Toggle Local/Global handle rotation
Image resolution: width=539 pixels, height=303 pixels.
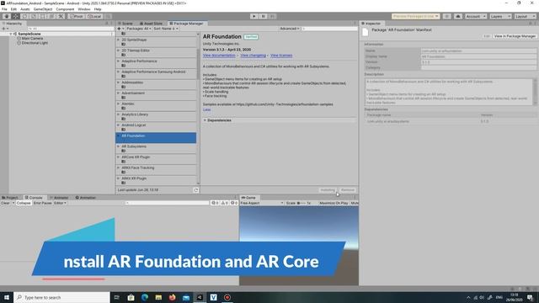(x=94, y=16)
